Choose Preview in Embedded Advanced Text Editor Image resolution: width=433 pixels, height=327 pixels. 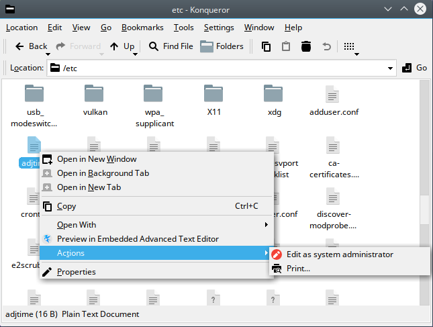157,239
